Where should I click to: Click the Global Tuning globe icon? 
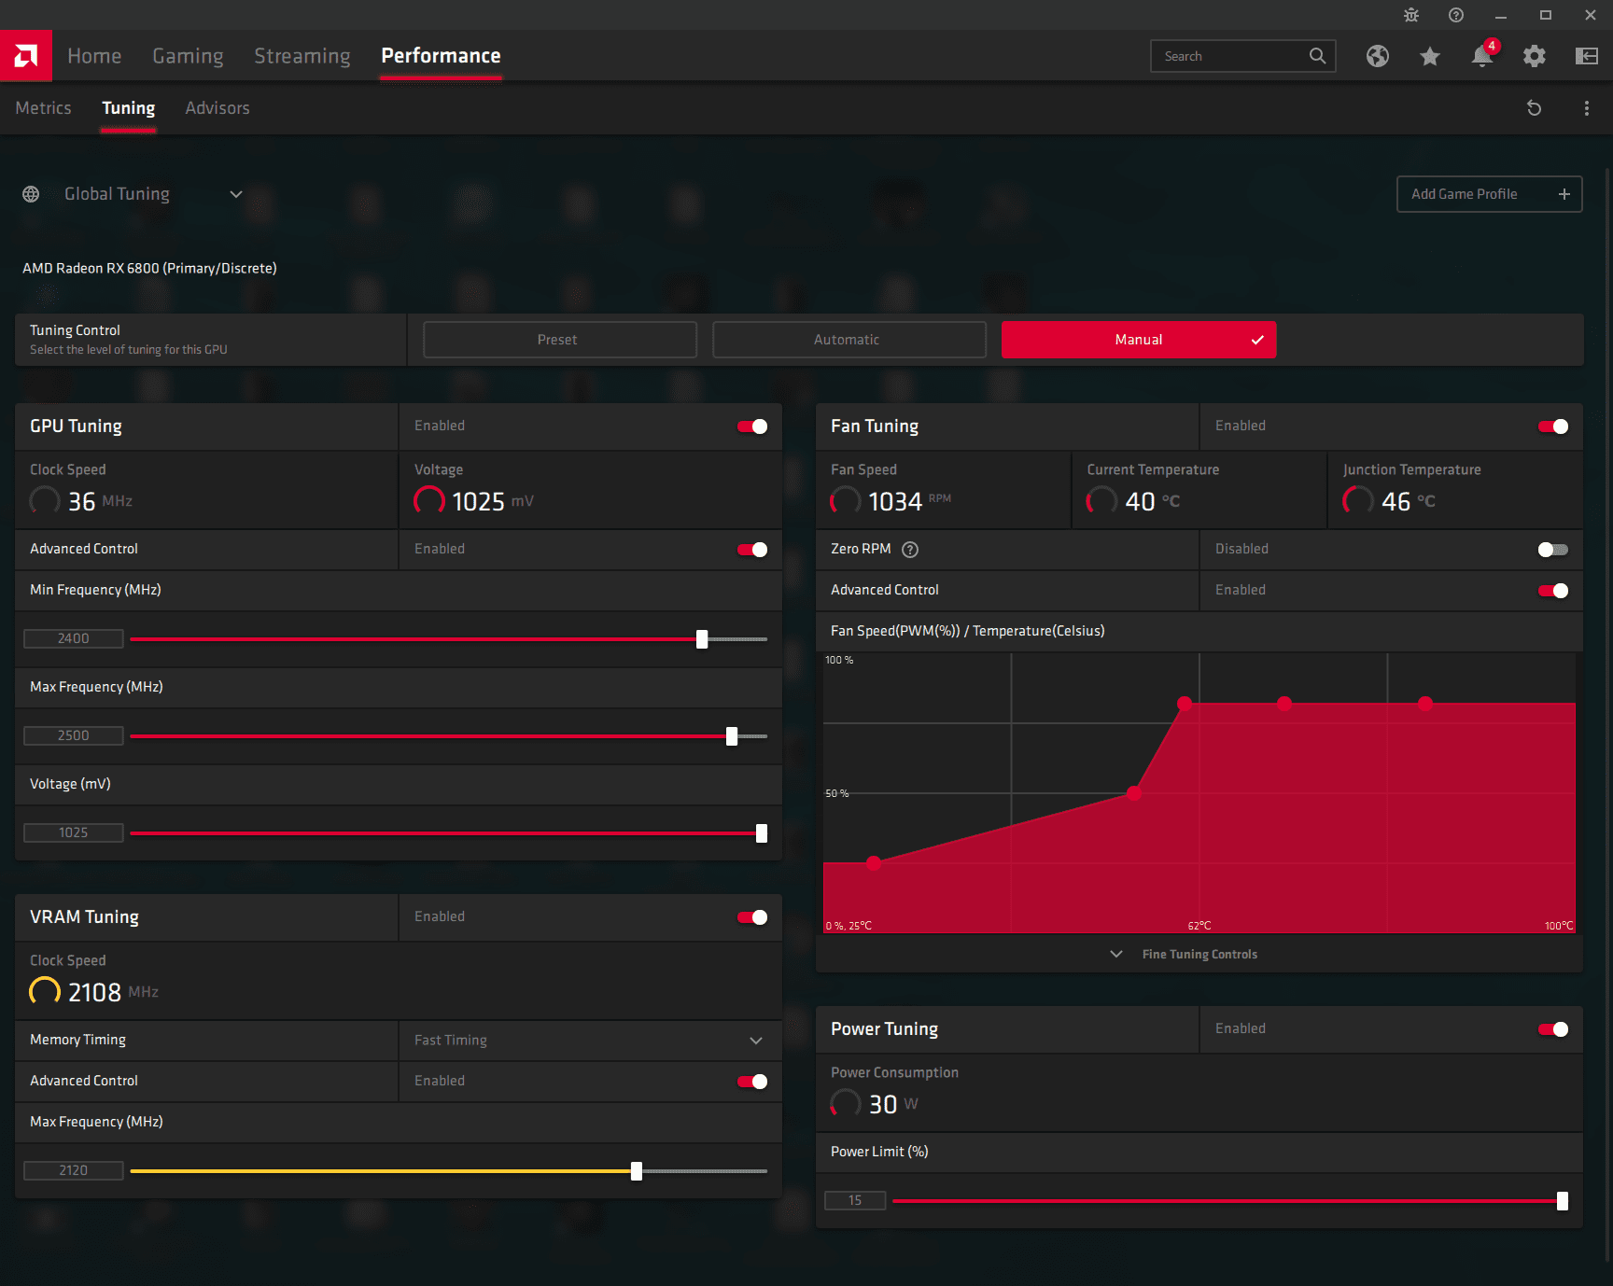point(31,194)
